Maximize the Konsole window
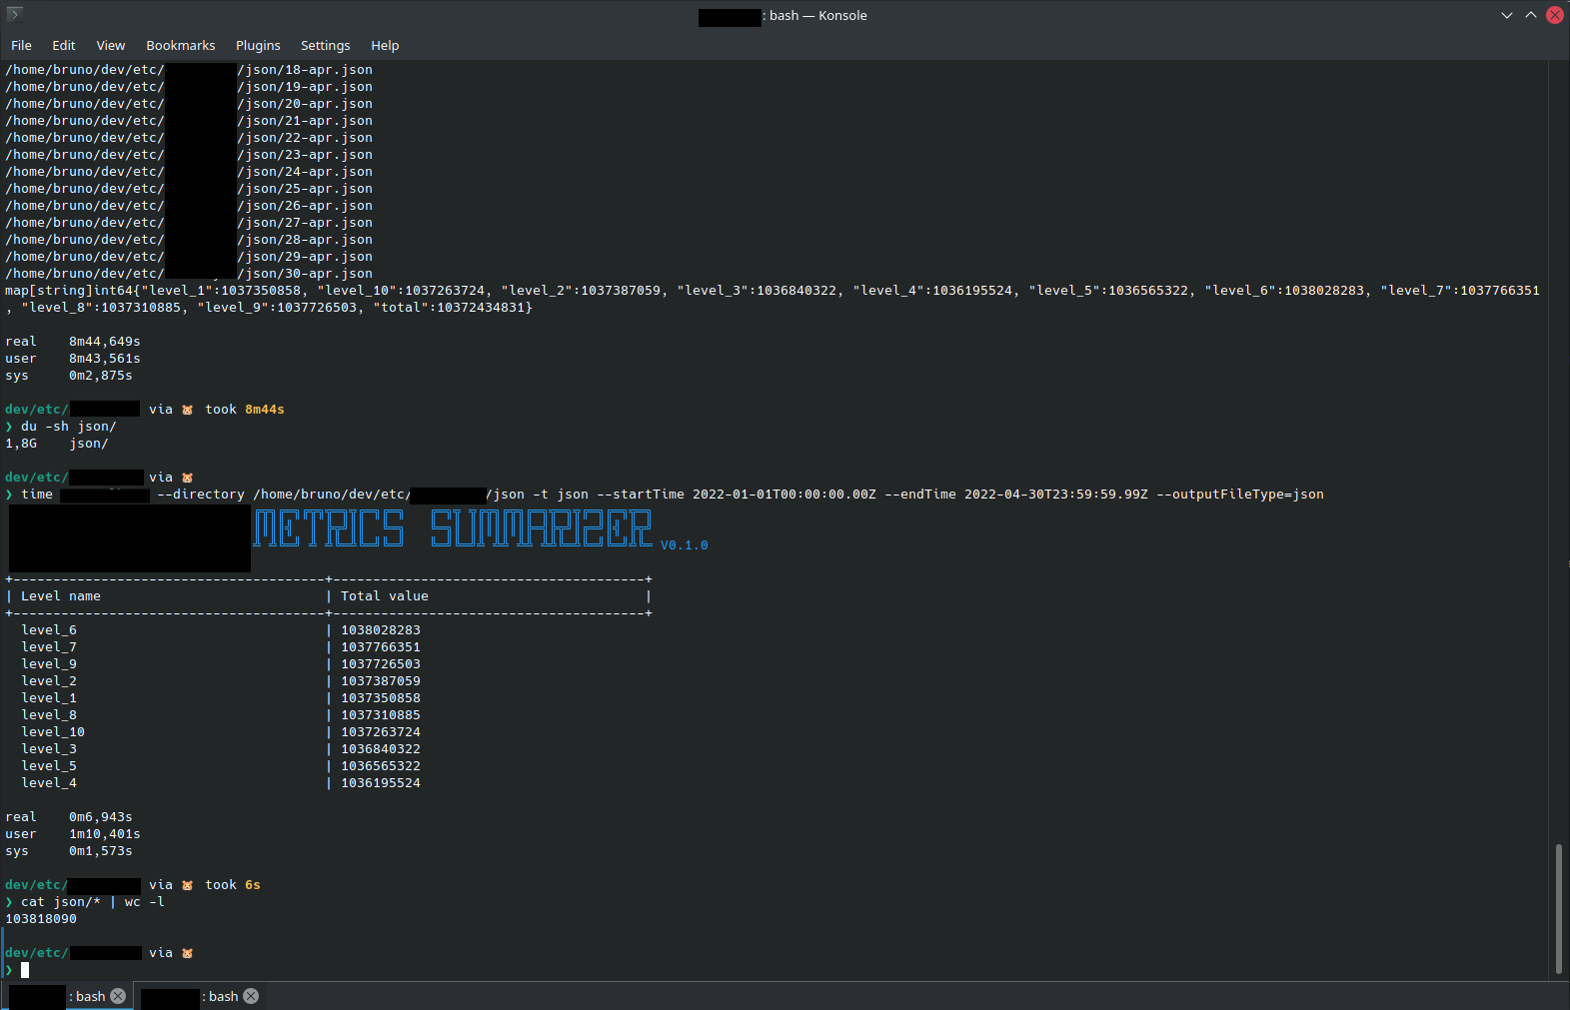Screen dimensions: 1570x1010 click(1531, 15)
